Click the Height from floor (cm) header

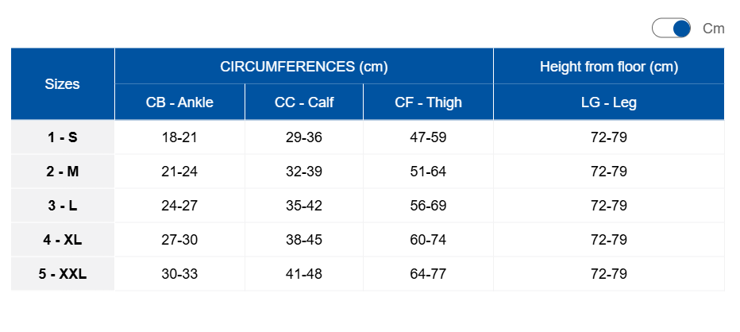click(609, 67)
